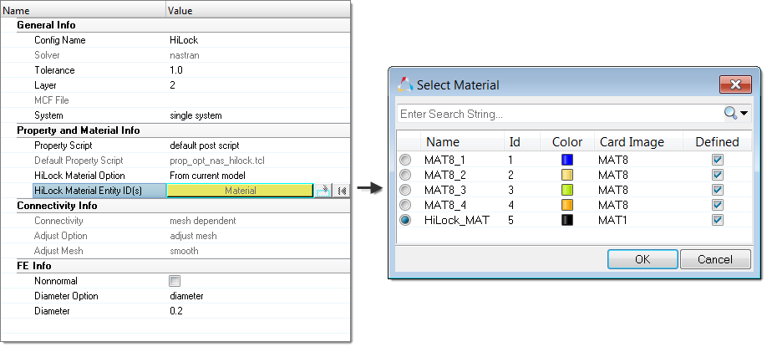
Task: Click the reset icon beside the Material selector
Action: pos(342,191)
